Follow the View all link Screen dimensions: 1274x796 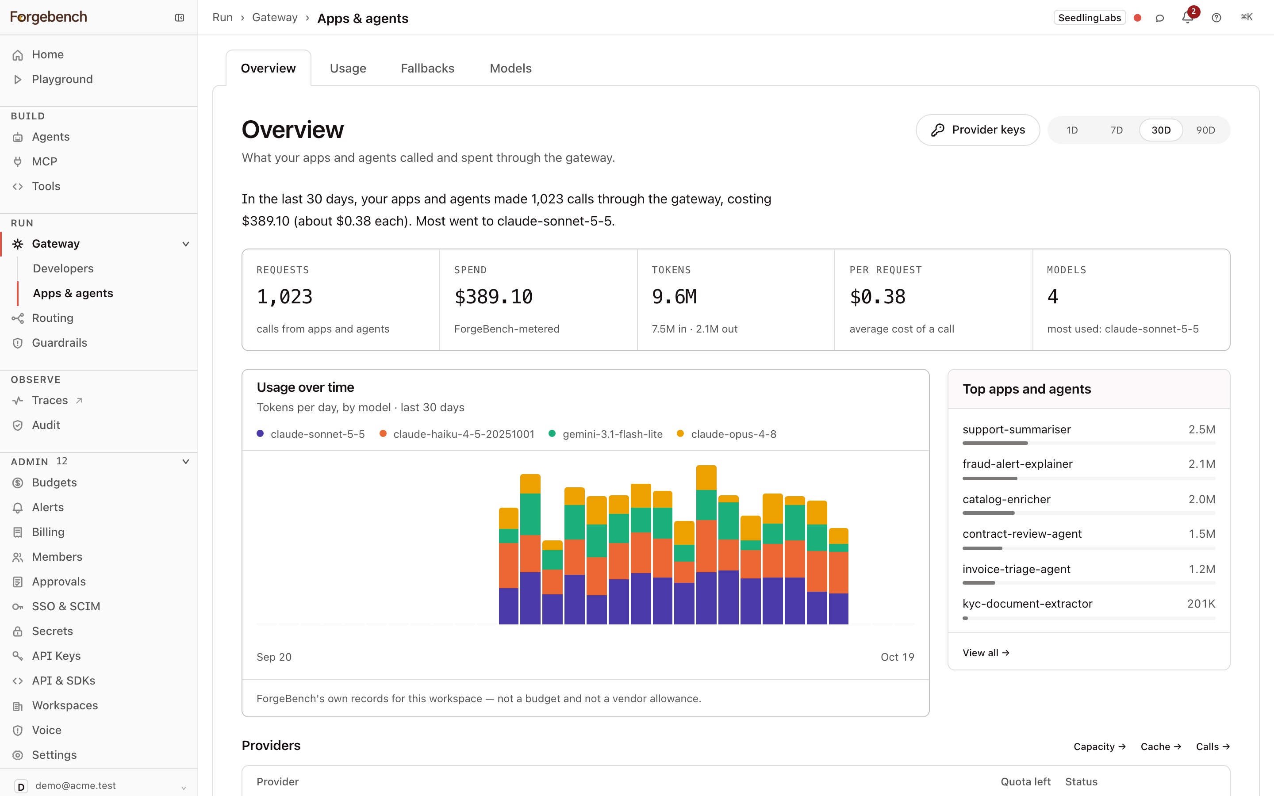tap(986, 653)
